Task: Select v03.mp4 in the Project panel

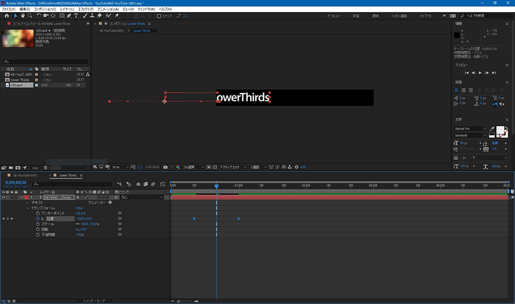Action: pyautogui.click(x=16, y=85)
